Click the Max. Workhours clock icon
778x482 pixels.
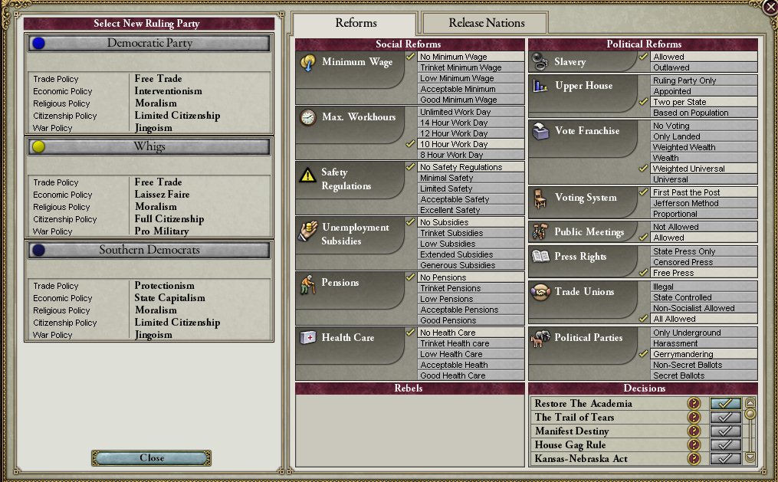pos(307,117)
